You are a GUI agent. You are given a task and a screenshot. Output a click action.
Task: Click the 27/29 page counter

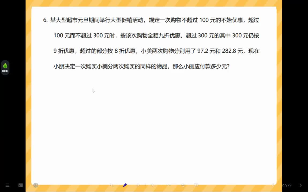click(x=287, y=185)
